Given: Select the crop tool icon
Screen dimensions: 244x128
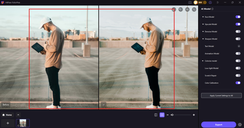Looking at the screenshot, I should pos(194,9).
